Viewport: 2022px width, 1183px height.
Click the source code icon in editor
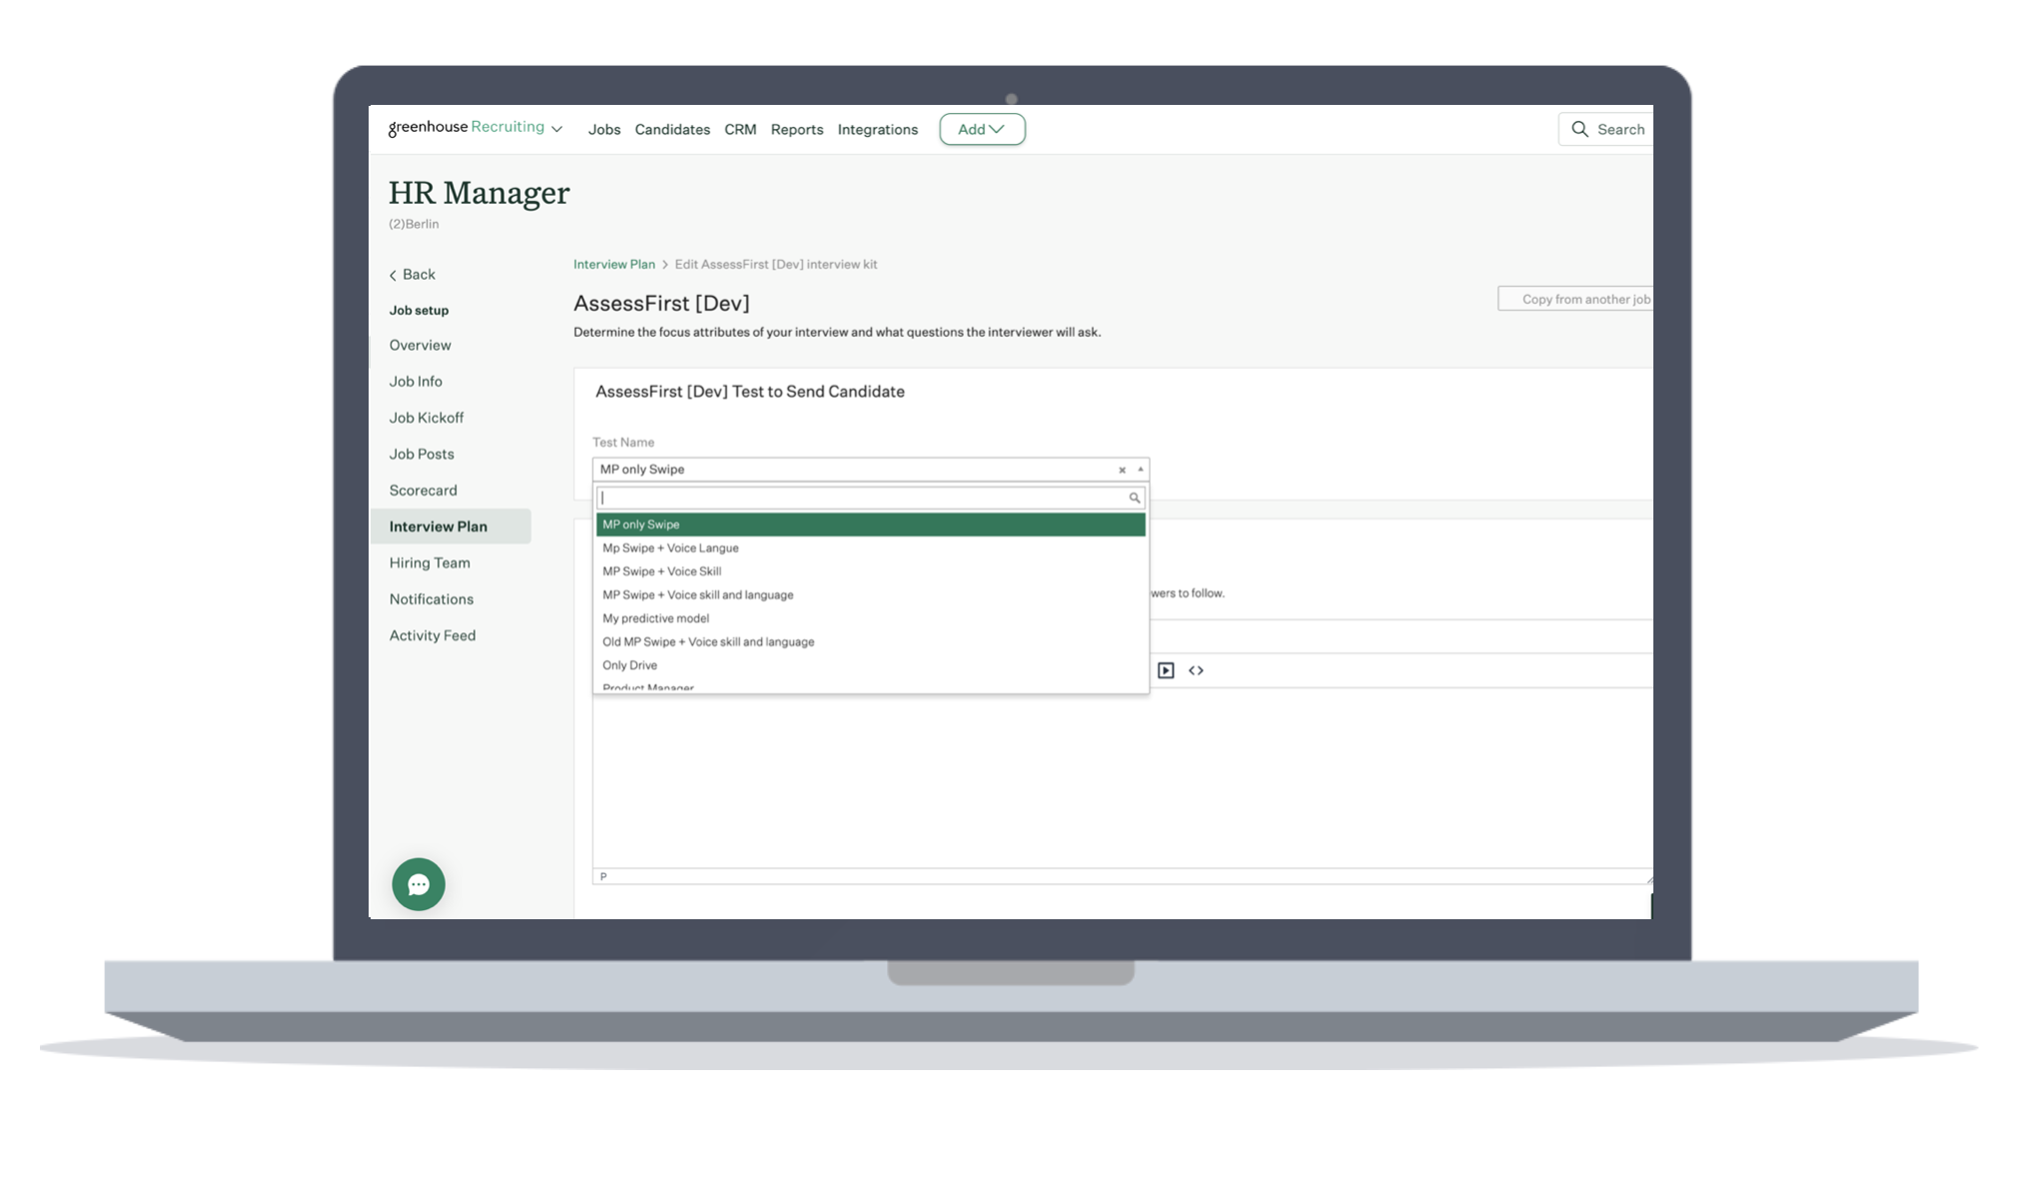[1196, 670]
